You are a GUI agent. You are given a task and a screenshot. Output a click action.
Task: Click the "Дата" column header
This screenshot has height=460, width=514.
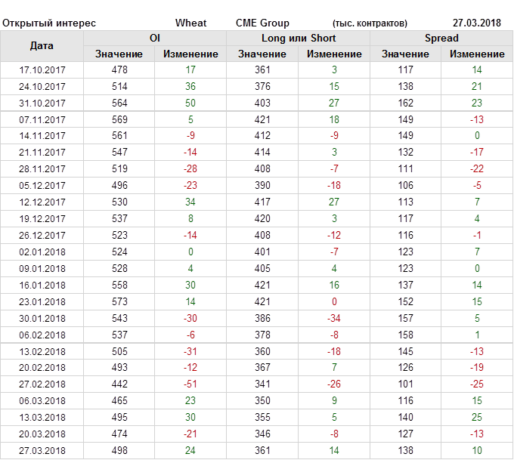(x=42, y=46)
